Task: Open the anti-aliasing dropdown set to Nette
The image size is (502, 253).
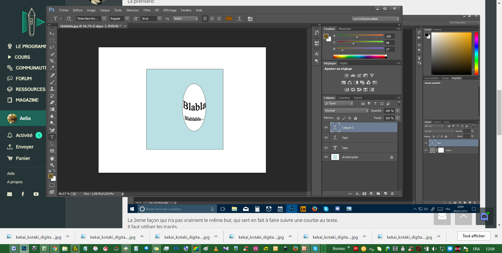Action: [185, 19]
